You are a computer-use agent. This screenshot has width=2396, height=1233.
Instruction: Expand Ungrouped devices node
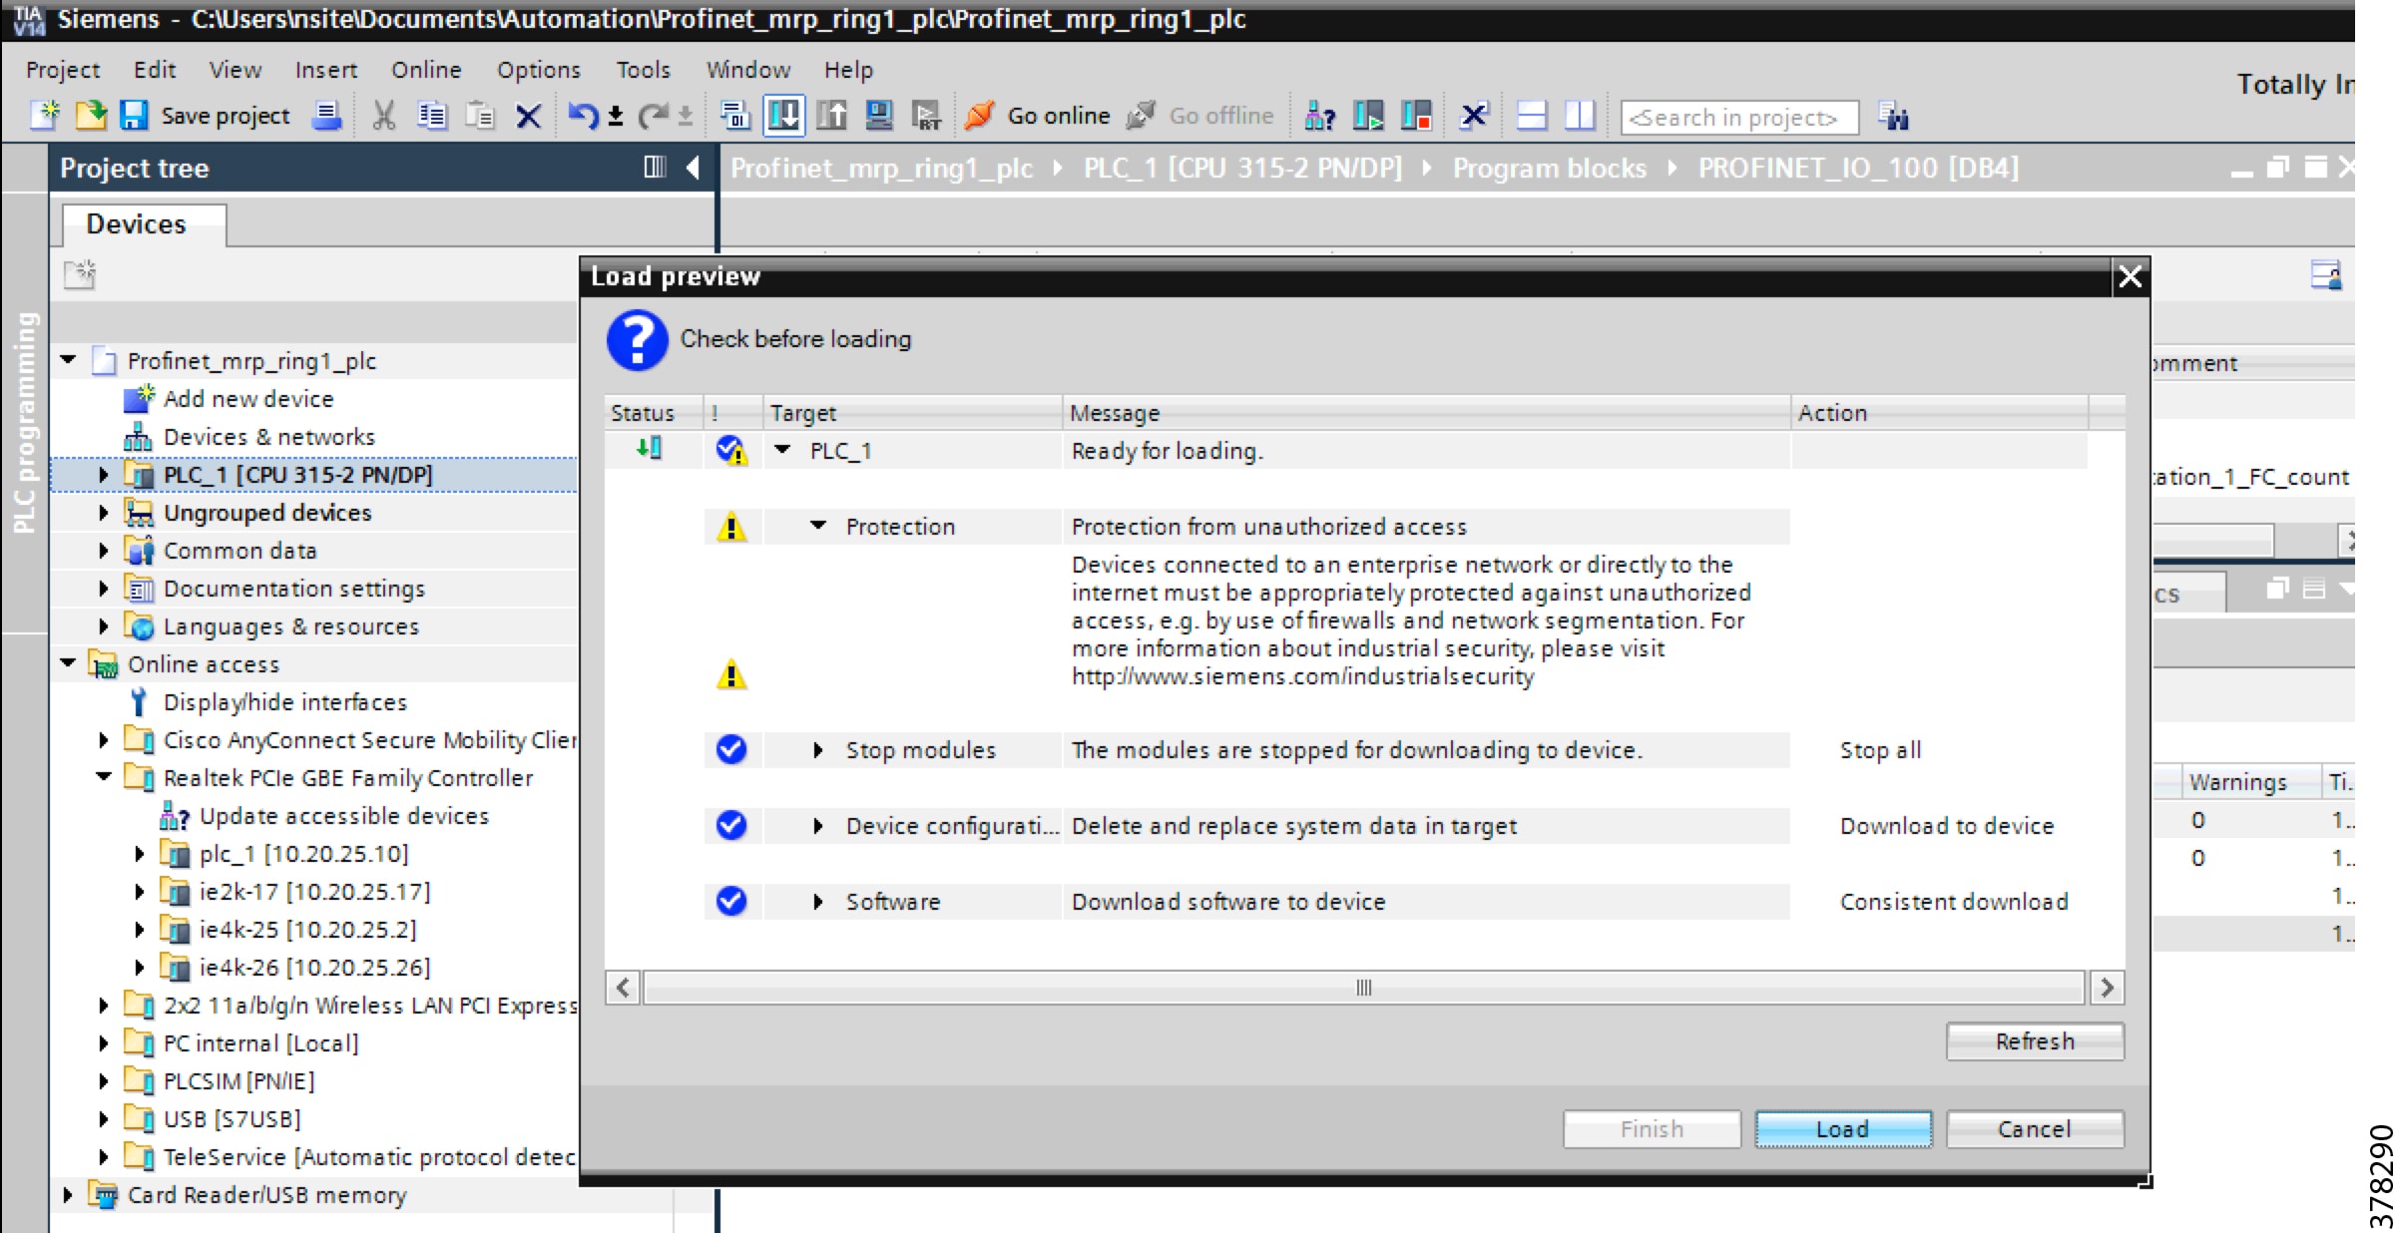tap(104, 513)
